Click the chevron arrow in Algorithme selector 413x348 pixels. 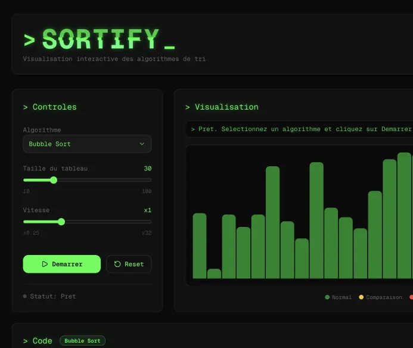tap(142, 144)
